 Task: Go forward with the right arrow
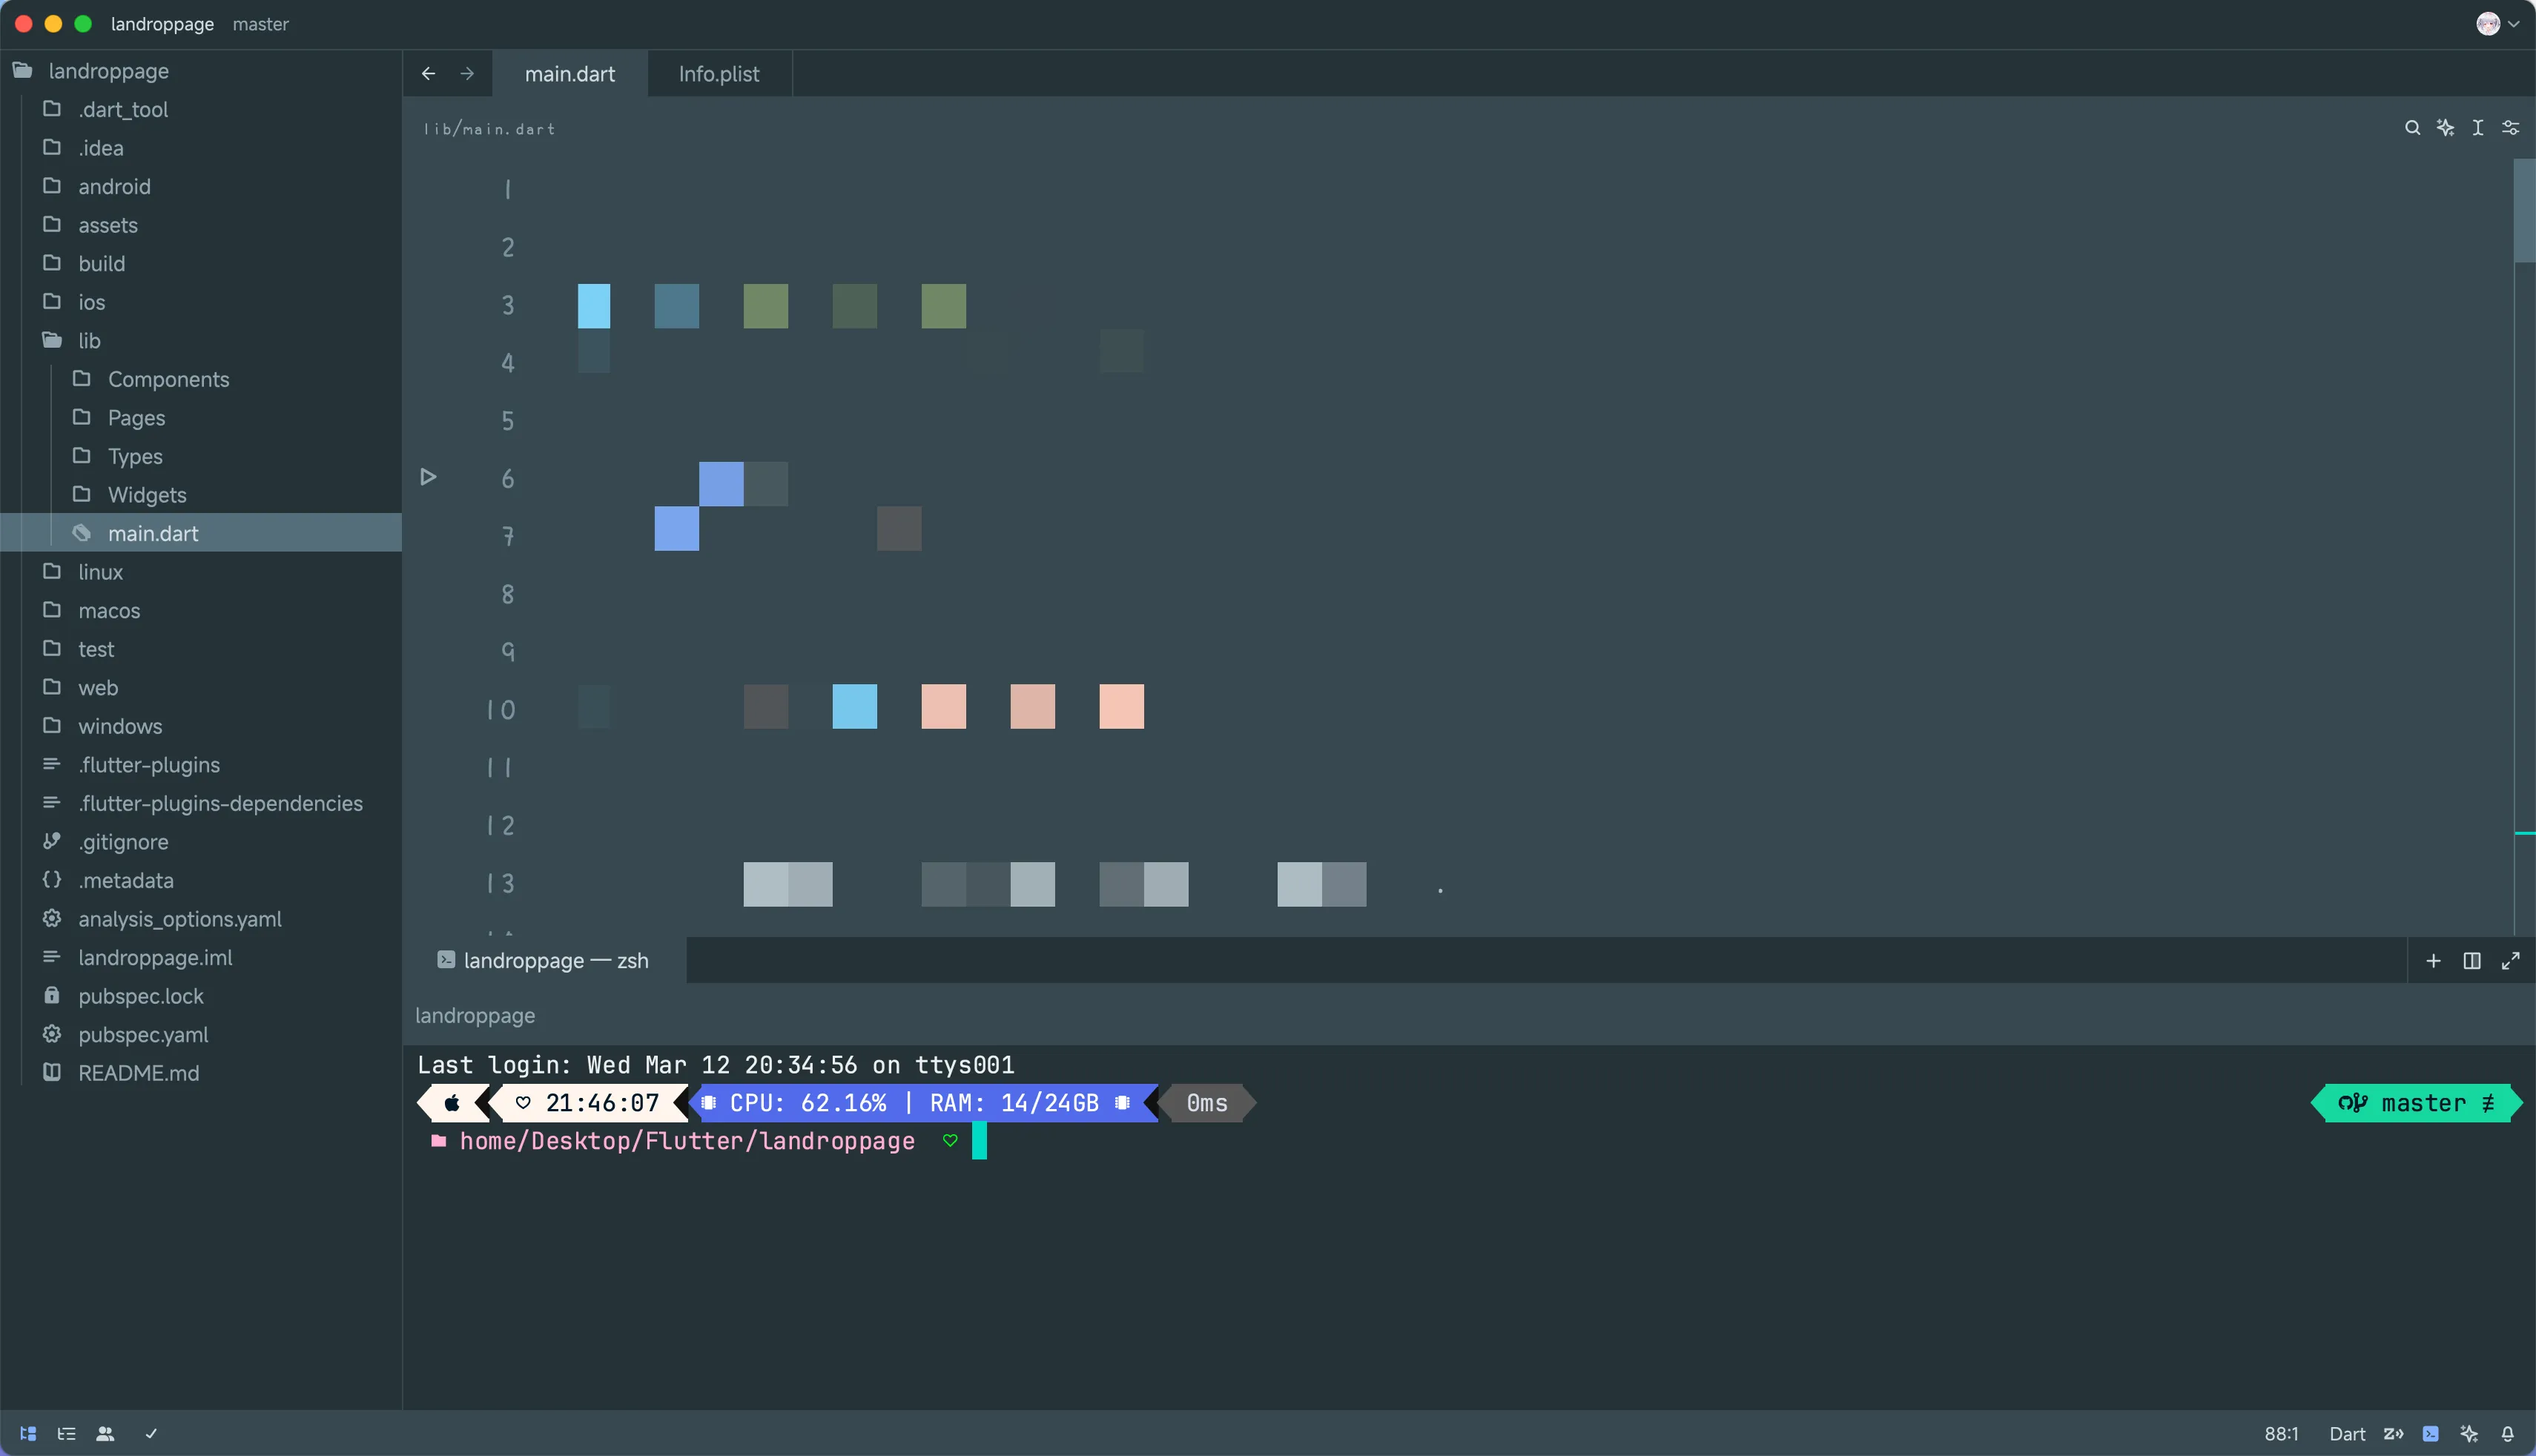pyautogui.click(x=467, y=73)
